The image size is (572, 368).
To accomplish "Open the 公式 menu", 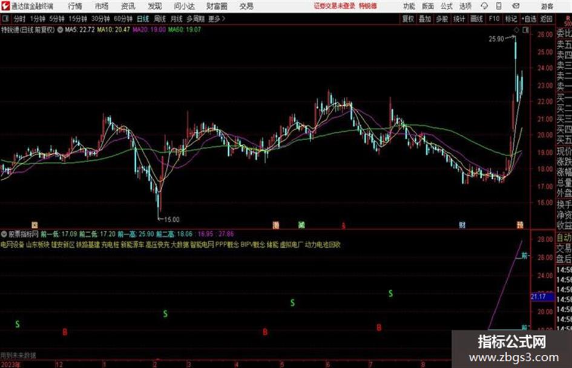I will [x=447, y=6].
